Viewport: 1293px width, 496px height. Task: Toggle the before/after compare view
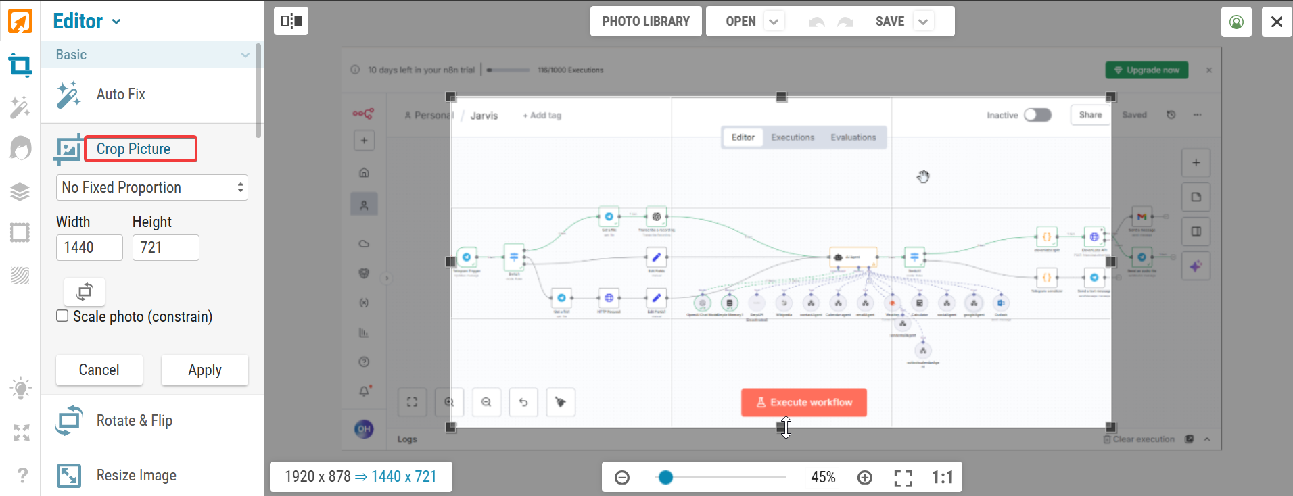tap(291, 21)
